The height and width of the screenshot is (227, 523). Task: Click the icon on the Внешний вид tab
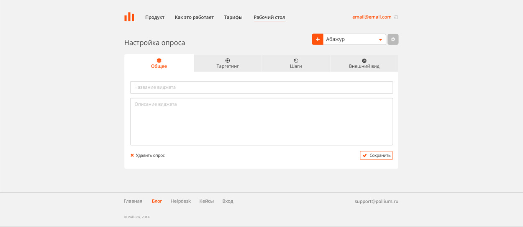click(x=364, y=61)
